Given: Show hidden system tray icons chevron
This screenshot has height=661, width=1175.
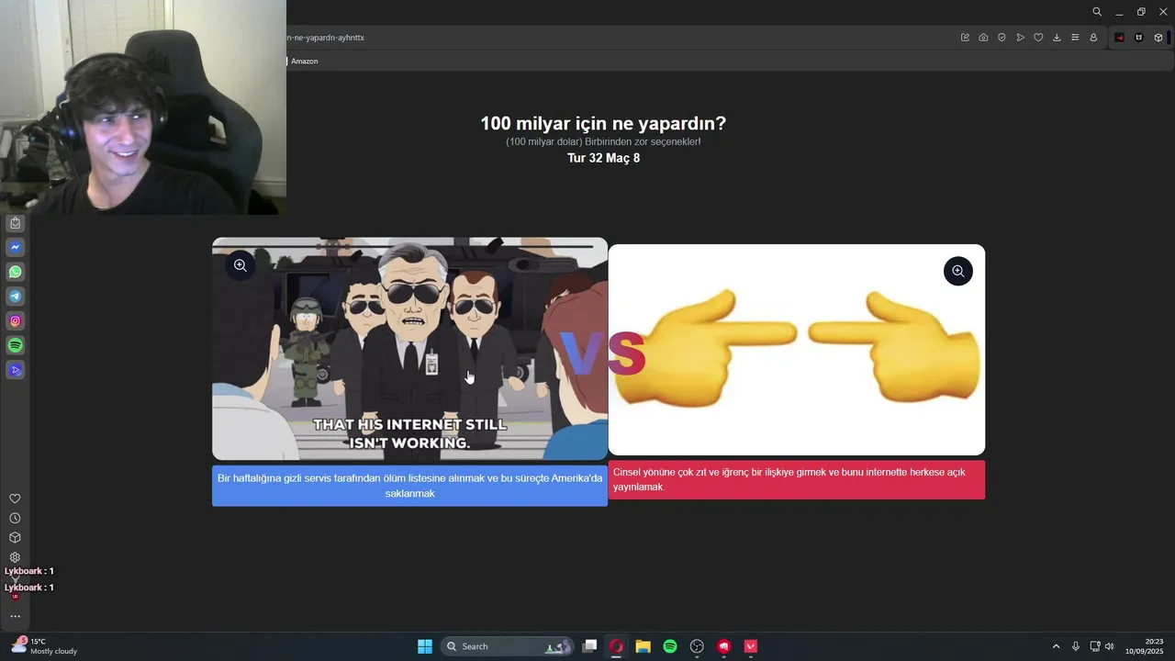Looking at the screenshot, I should click(1056, 646).
